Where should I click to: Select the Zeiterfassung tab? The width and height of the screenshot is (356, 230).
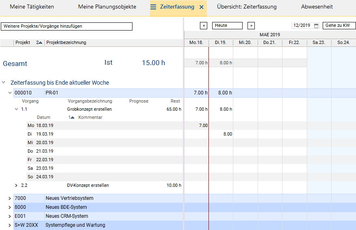coord(177,7)
